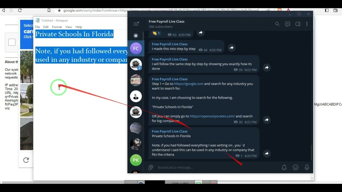Open the archived chats icon in sidebar
The image size is (342, 192).
[x=136, y=35]
